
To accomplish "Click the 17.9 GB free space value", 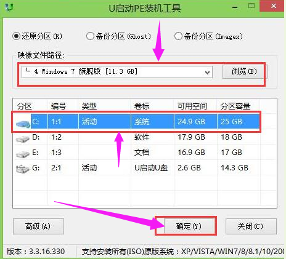I will 191,137.
